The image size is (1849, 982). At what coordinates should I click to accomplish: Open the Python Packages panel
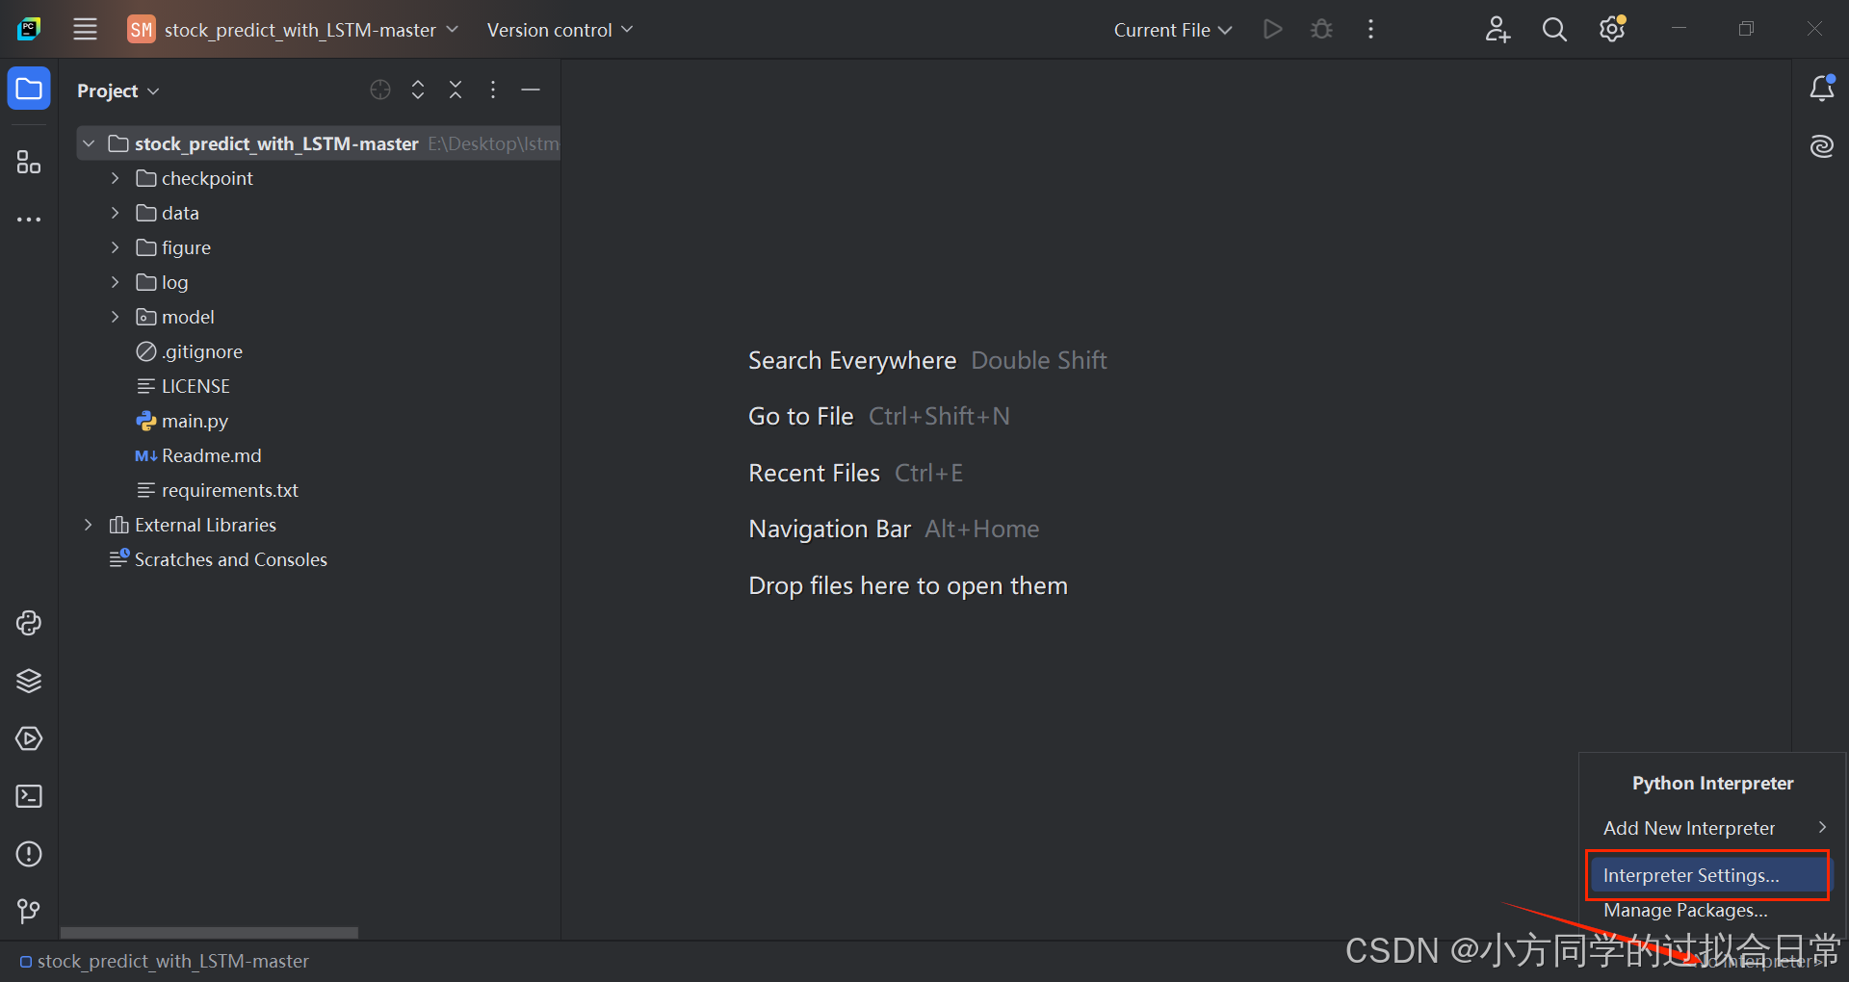pyautogui.click(x=28, y=681)
